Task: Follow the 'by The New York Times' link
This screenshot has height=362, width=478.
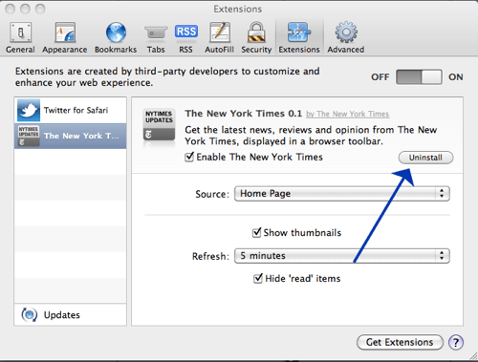Action: point(348,114)
